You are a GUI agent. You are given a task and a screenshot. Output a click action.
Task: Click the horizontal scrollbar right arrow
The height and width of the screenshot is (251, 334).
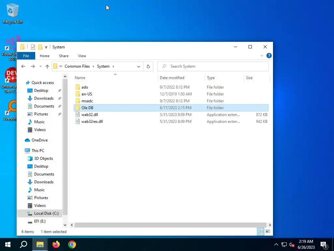pyautogui.click(x=270, y=225)
